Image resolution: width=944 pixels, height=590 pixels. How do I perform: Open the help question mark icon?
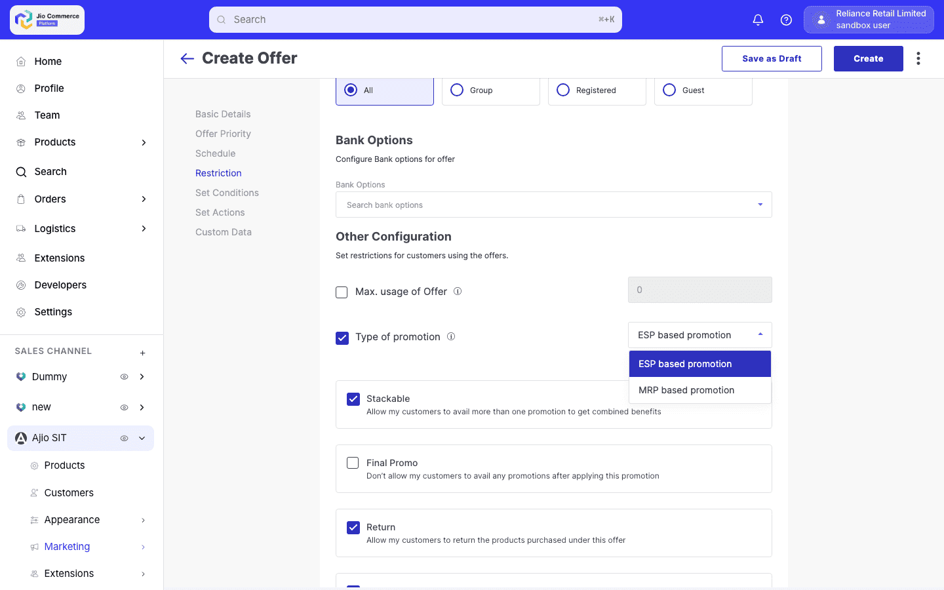coord(786,20)
